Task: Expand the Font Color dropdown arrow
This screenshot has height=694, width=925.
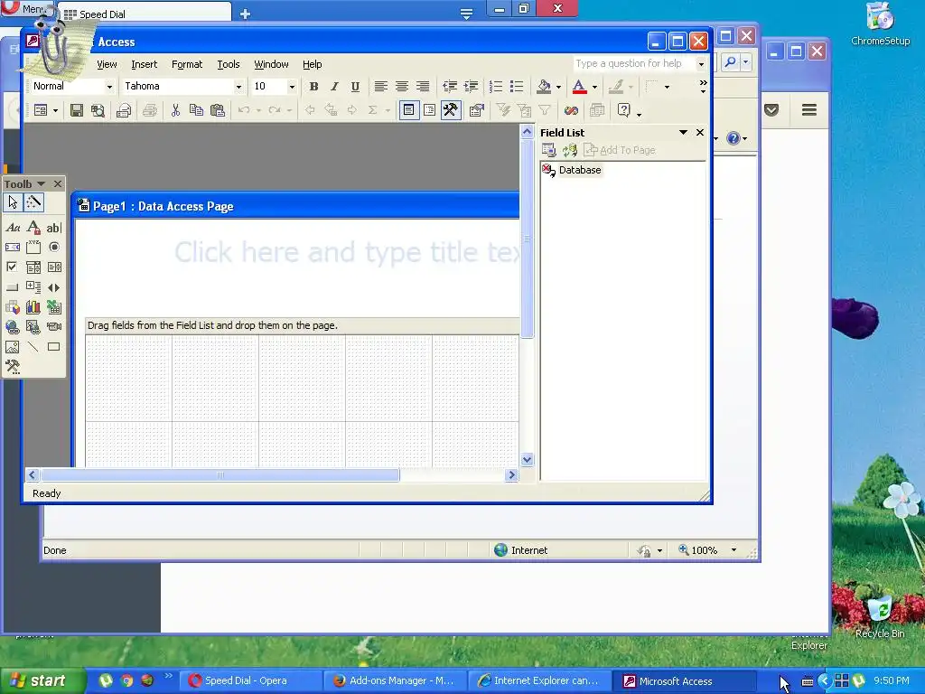Action: [x=594, y=87]
